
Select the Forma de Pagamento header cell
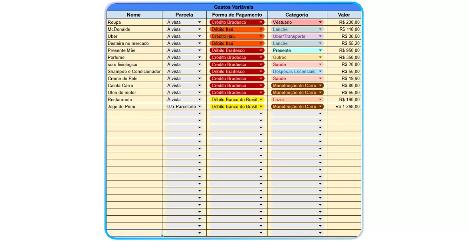point(237,15)
